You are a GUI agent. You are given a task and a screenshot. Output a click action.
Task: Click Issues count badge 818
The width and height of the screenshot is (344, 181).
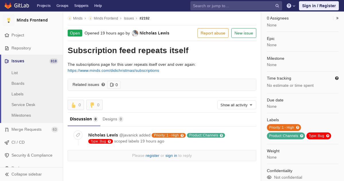(54, 61)
